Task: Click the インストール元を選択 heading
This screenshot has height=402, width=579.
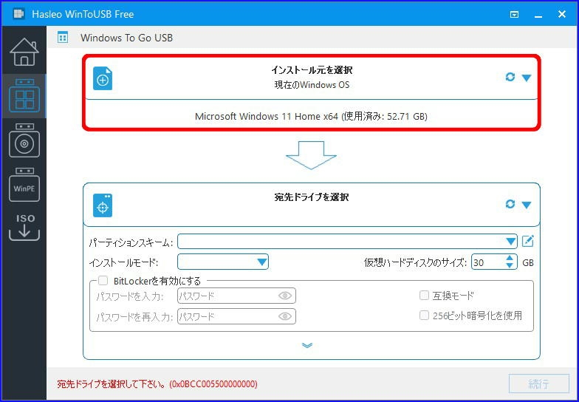Action: coord(312,69)
